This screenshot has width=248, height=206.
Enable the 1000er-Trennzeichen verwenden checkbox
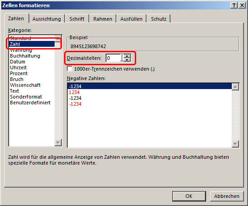click(69, 69)
